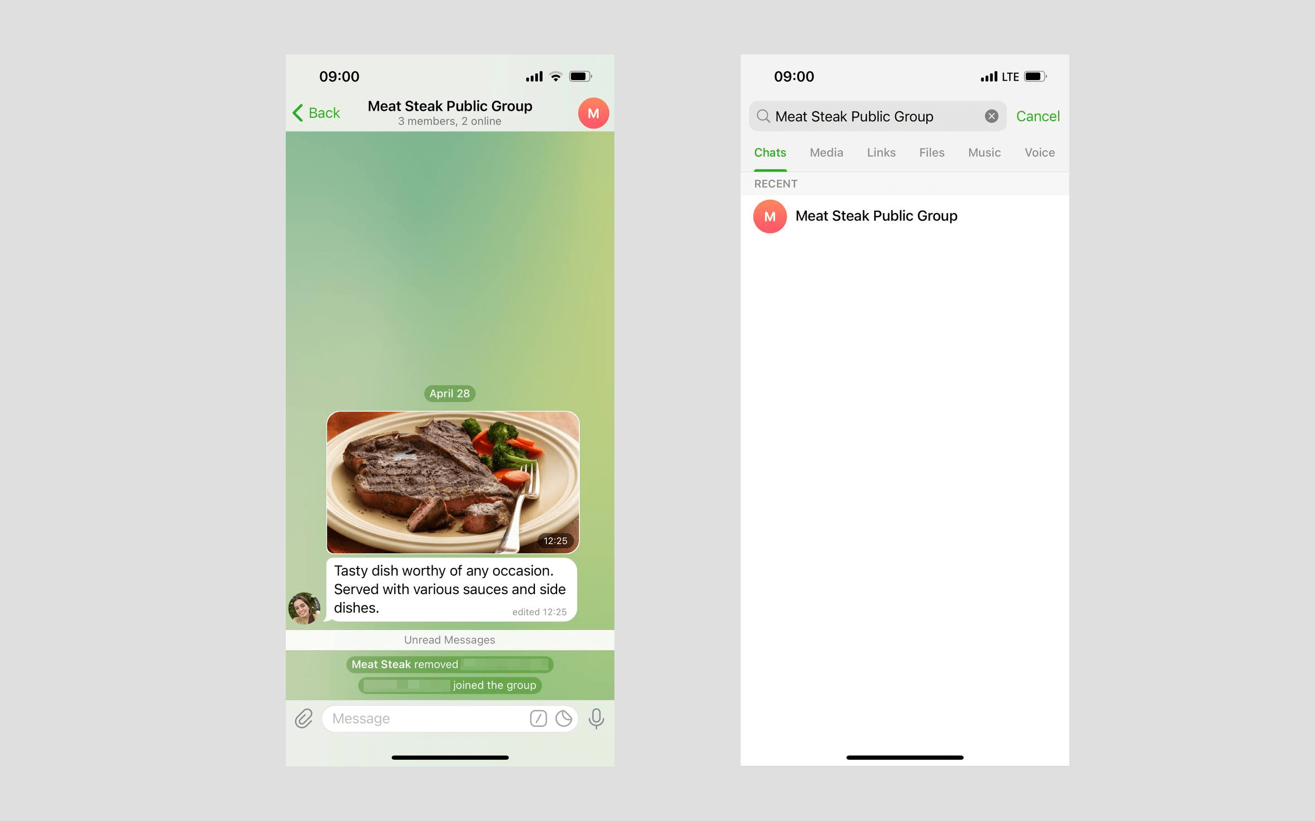The width and height of the screenshot is (1315, 821).
Task: Tap Cancel button to dismiss search
Action: coord(1038,115)
